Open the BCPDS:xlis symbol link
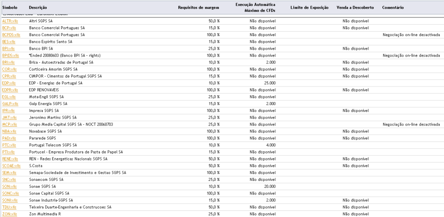Viewport: 444px width, 217px height. coord(12,35)
